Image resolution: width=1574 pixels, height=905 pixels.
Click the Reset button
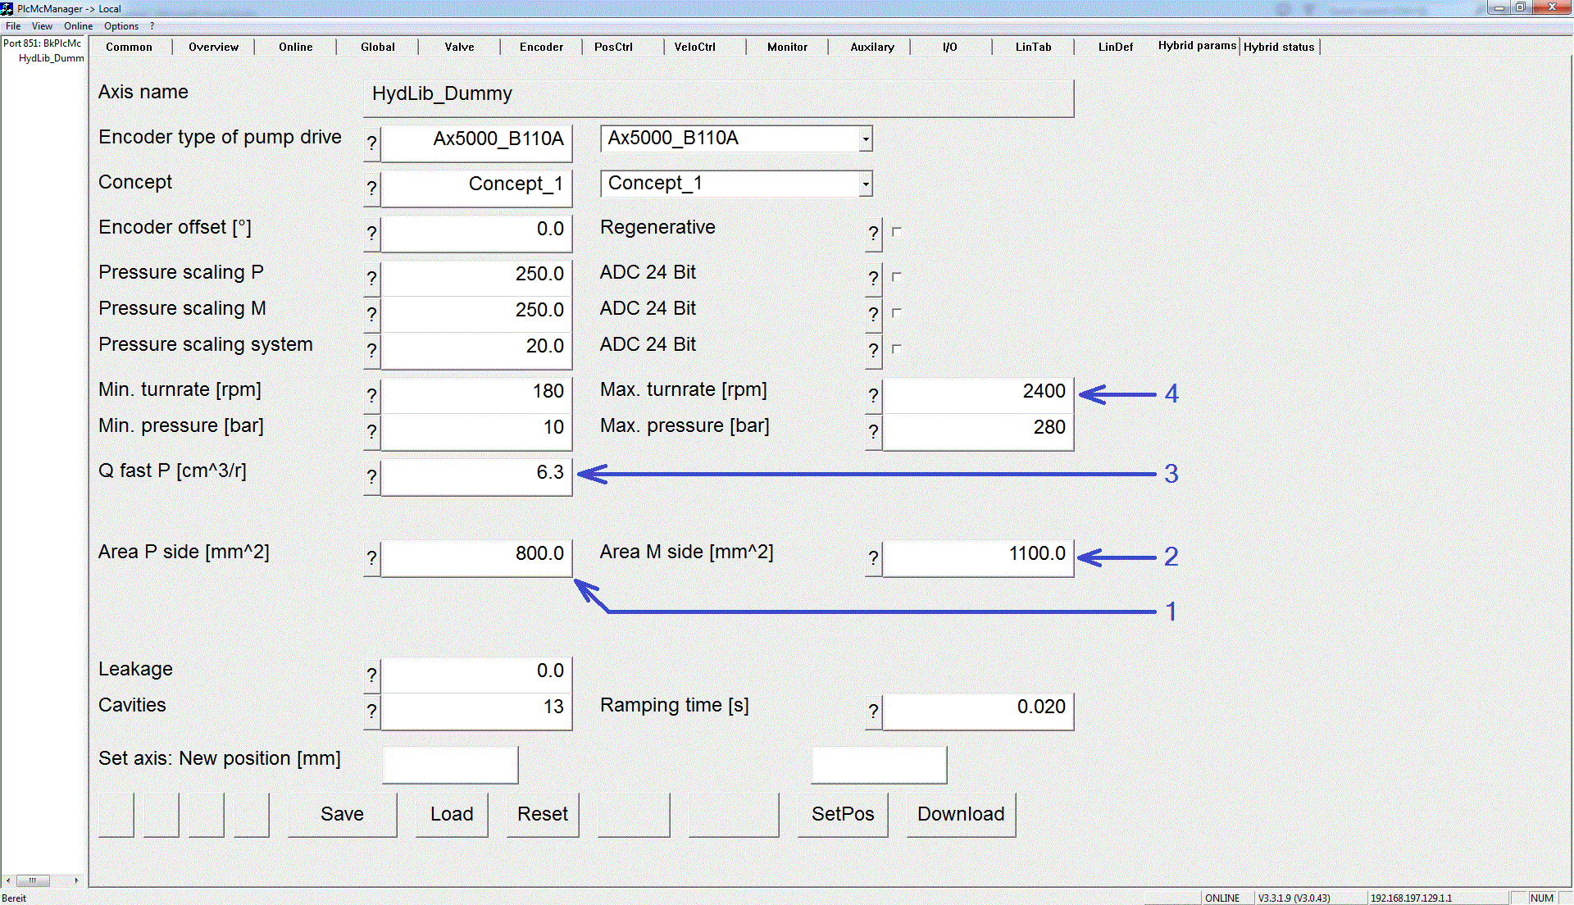pyautogui.click(x=543, y=814)
